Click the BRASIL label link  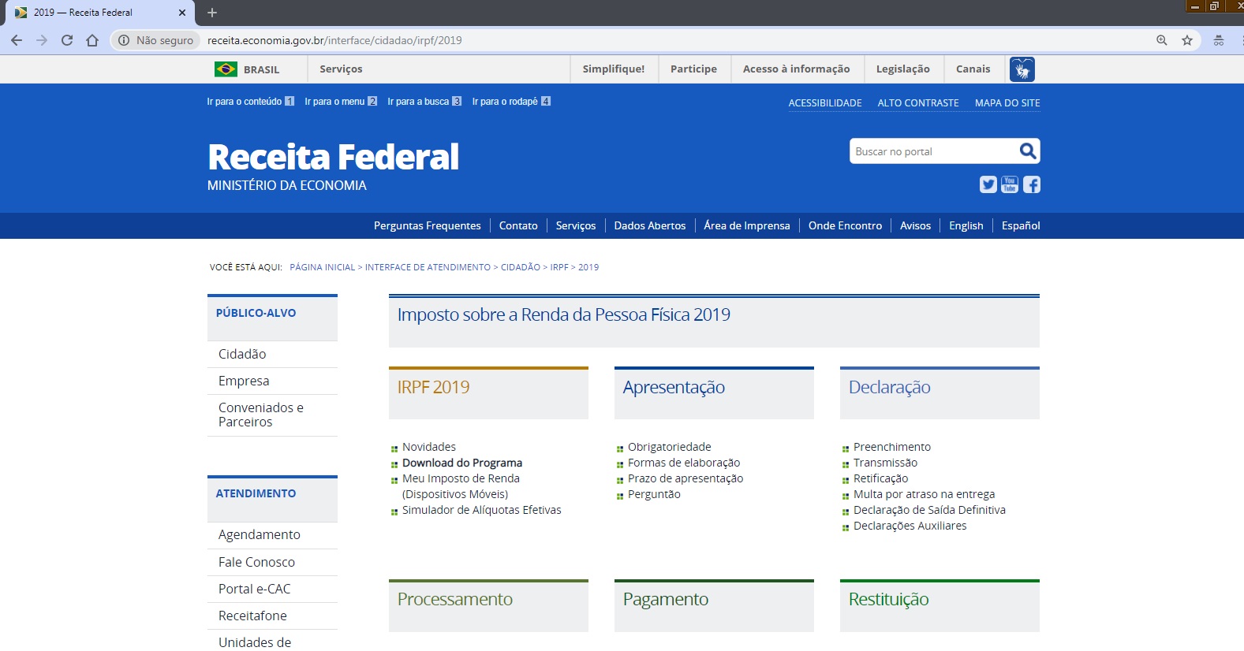click(x=261, y=70)
